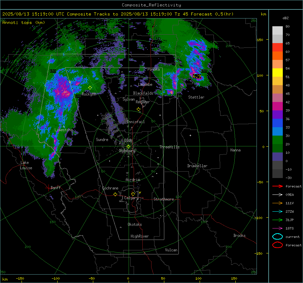Click the HighRiver city label
The width and height of the screenshot is (303, 283).
point(140,236)
